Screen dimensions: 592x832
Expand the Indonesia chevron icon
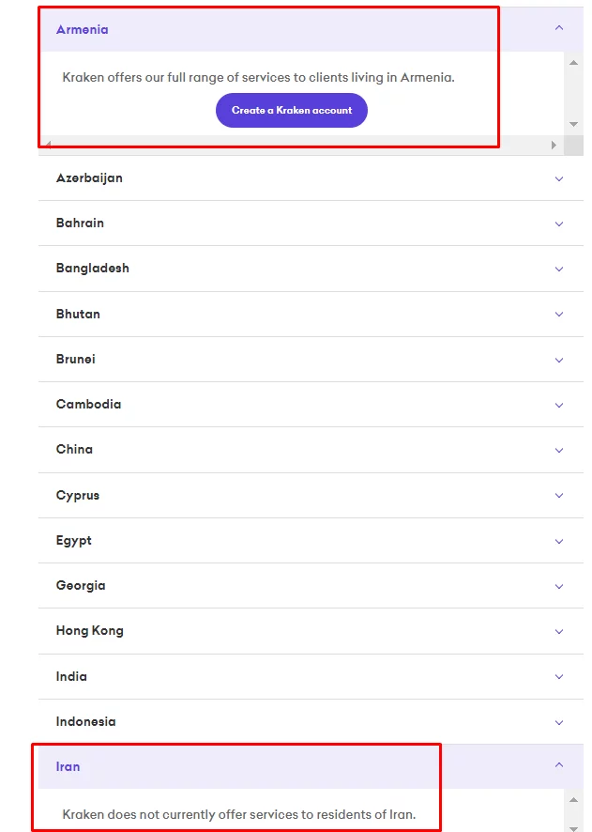pos(559,722)
